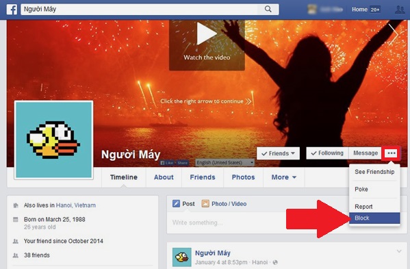Click the Facebook logo icon
This screenshot has width=410, height=269.
point(12,9)
